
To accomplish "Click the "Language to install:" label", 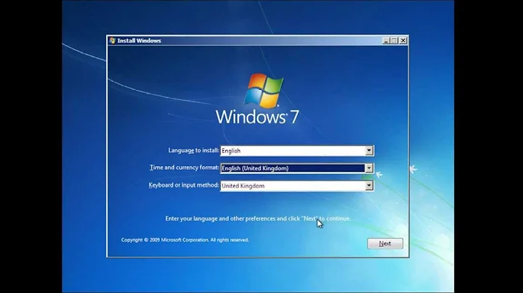I will pos(193,151).
